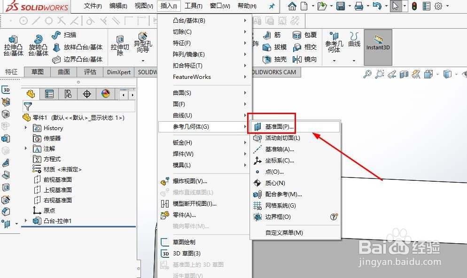Choose Axis (基准轴) in the submenu
Screen dimensions: 467x278
pos(296,149)
